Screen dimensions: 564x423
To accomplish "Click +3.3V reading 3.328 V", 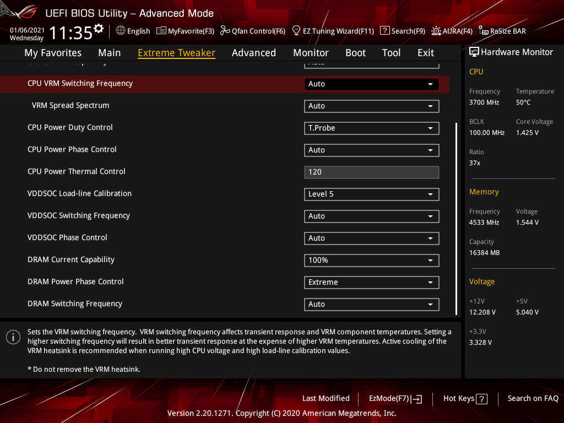I will pos(480,343).
